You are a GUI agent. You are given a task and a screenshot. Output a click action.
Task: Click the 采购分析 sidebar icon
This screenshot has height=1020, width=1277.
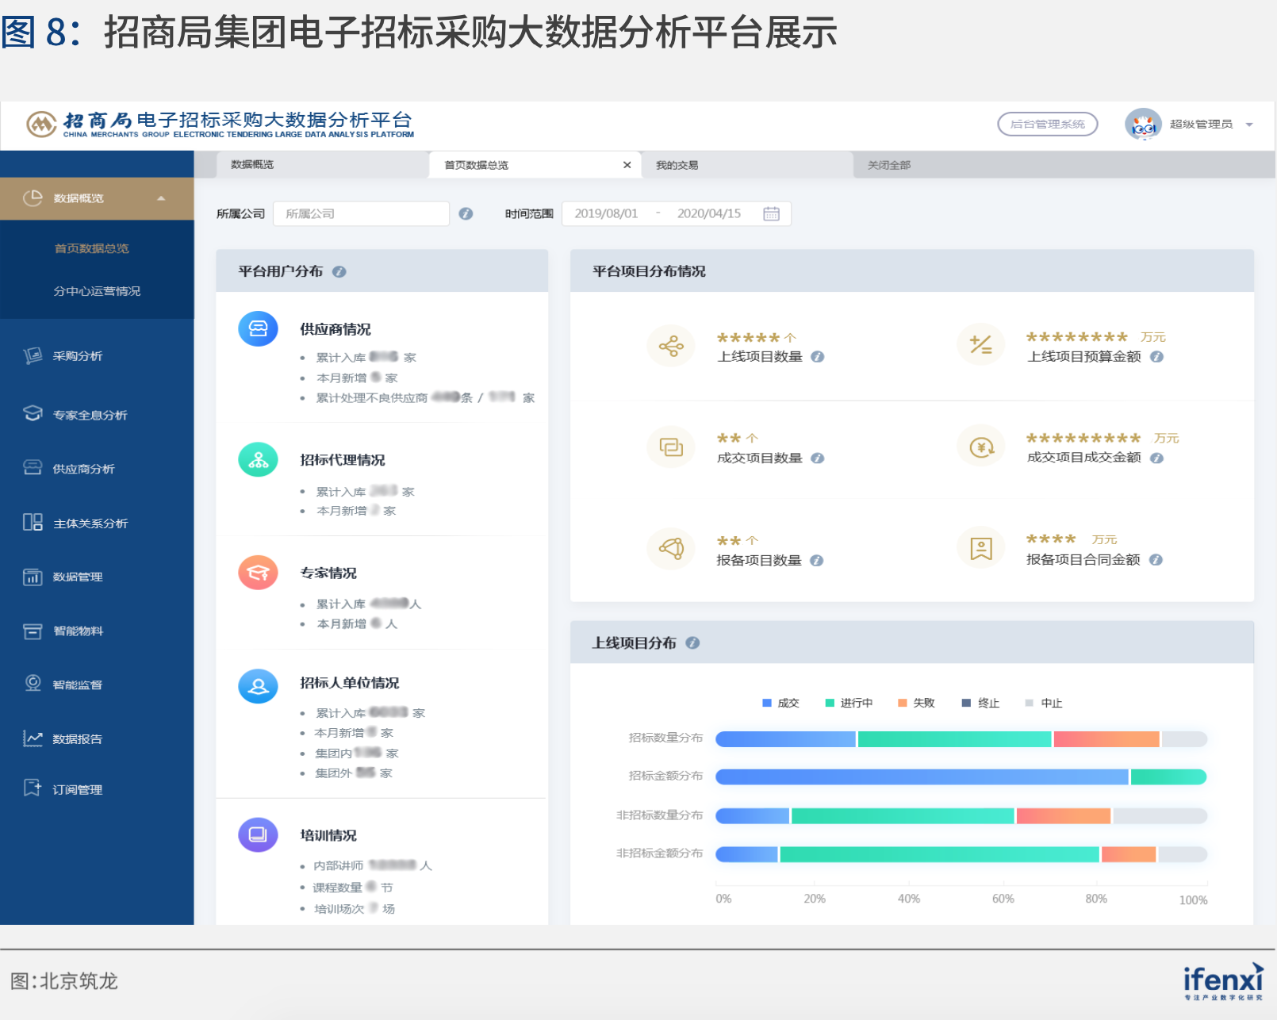point(33,355)
